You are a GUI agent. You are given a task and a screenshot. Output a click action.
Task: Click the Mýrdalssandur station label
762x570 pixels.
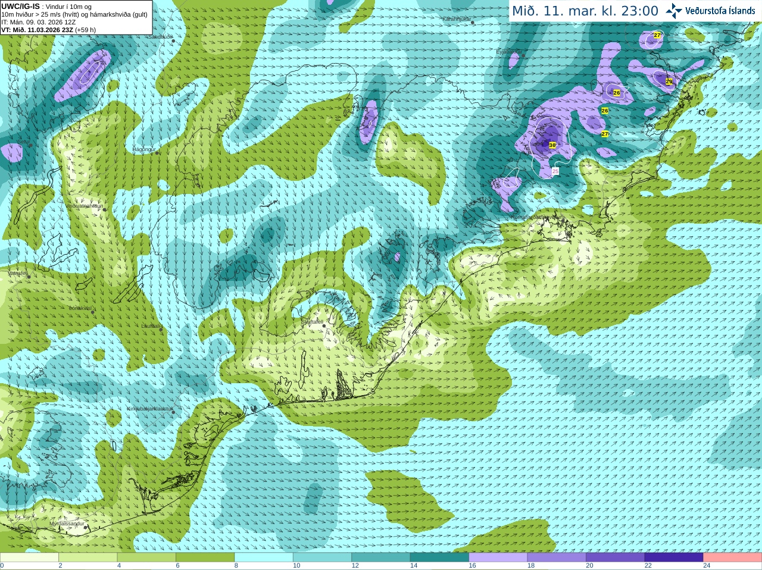67,524
